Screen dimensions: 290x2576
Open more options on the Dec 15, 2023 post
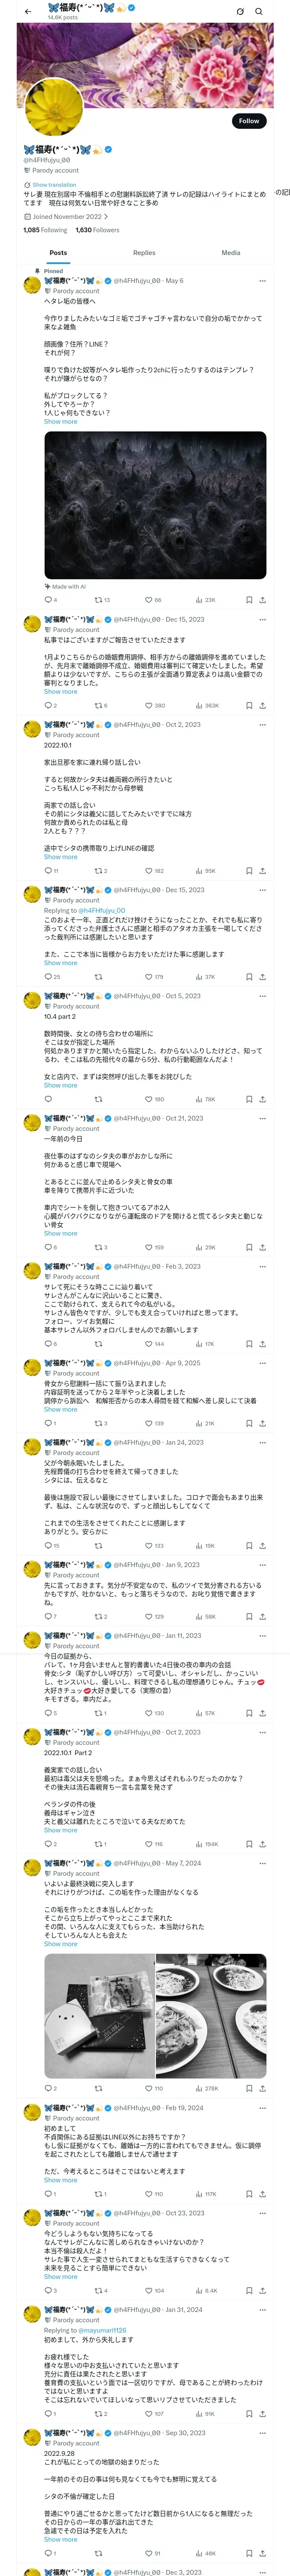click(x=262, y=620)
